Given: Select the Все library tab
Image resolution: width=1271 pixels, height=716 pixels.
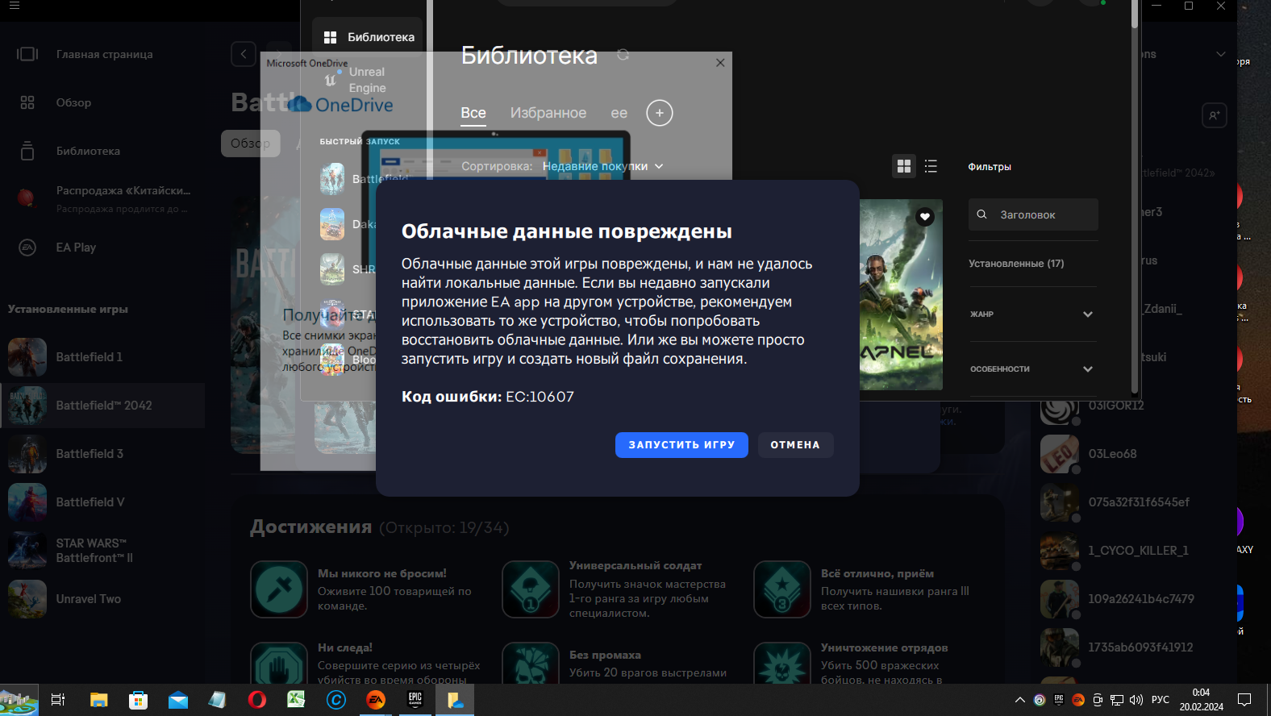Looking at the screenshot, I should tap(473, 113).
